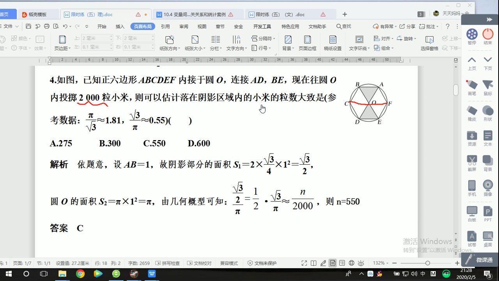
Task: Open the 文字方向 text direction tool
Action: [237, 43]
